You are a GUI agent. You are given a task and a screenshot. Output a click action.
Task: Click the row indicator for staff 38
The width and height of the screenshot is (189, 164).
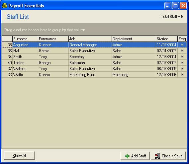[7, 45]
